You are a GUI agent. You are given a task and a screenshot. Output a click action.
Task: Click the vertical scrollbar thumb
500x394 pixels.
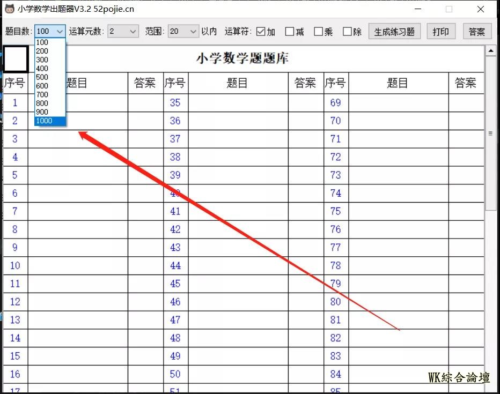(490, 134)
